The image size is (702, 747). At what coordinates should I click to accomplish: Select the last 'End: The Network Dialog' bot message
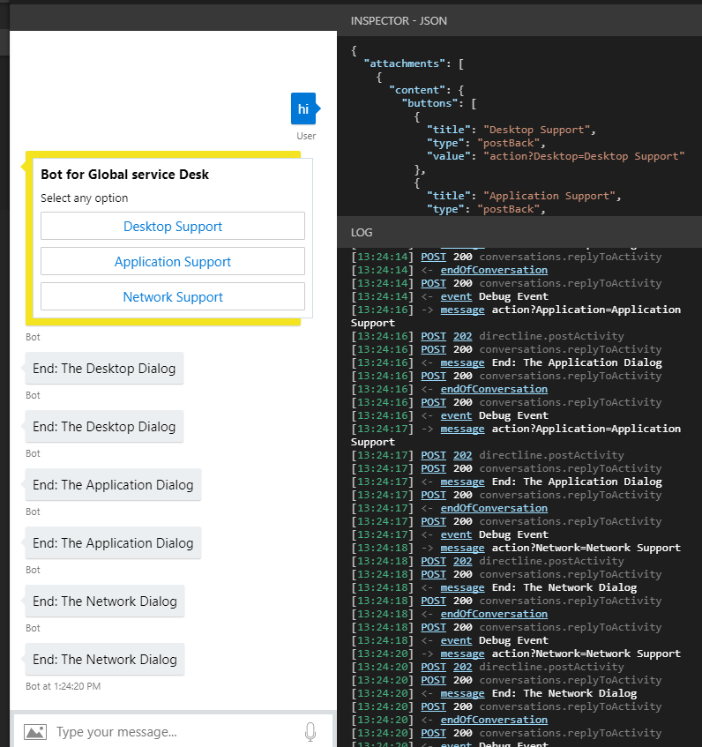104,659
